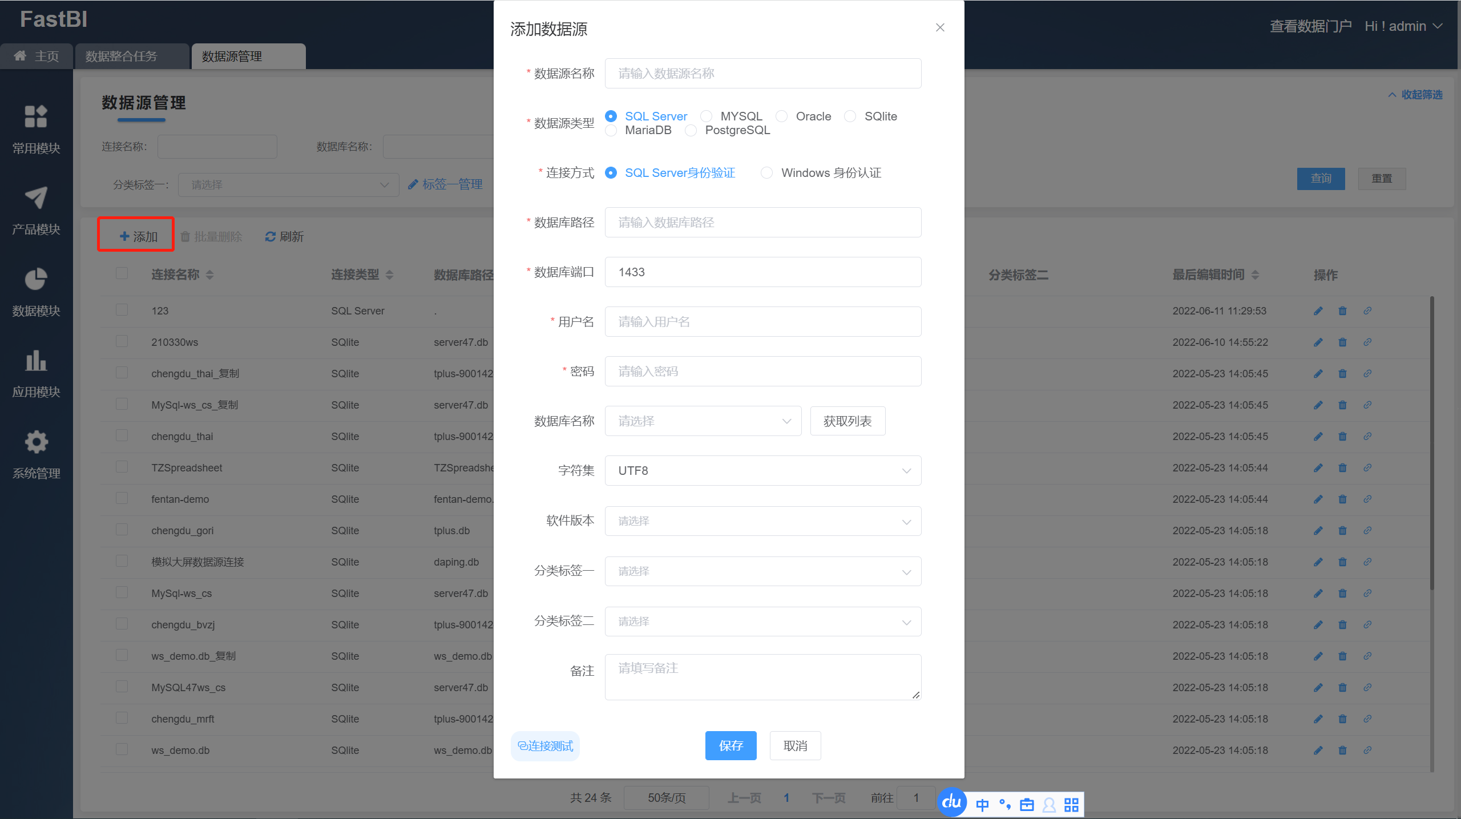
Task: Select the MYSQL data source type
Action: coord(707,116)
